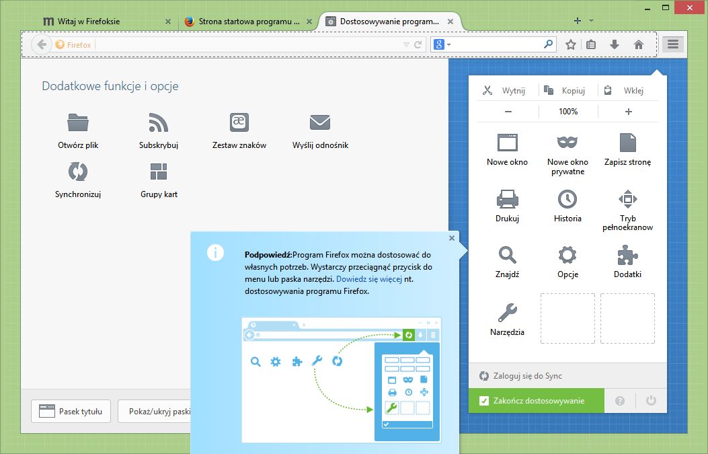Open the Opcje gear icon
The image size is (708, 454).
pyautogui.click(x=567, y=255)
